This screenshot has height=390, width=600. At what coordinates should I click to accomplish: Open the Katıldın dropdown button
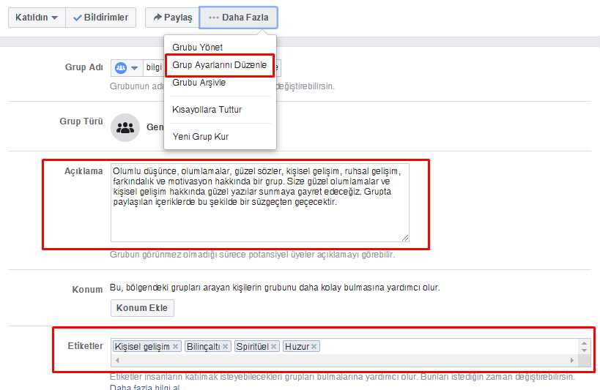37,18
